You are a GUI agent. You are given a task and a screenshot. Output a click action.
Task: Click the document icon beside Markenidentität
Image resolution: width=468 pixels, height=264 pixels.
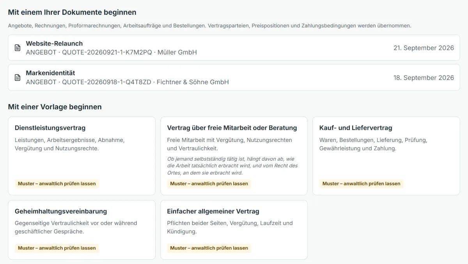coord(18,78)
